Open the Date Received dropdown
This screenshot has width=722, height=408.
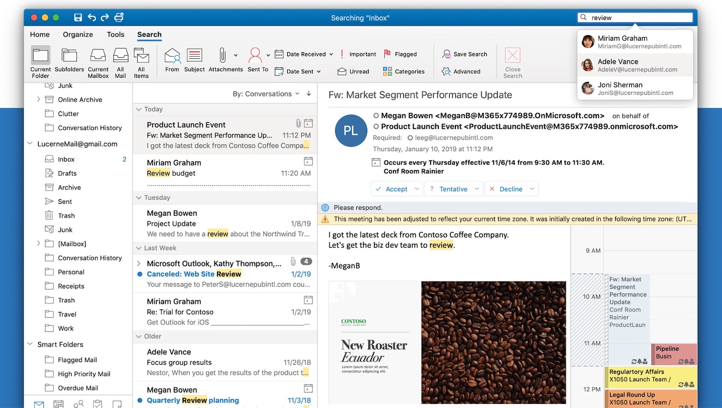pos(304,54)
